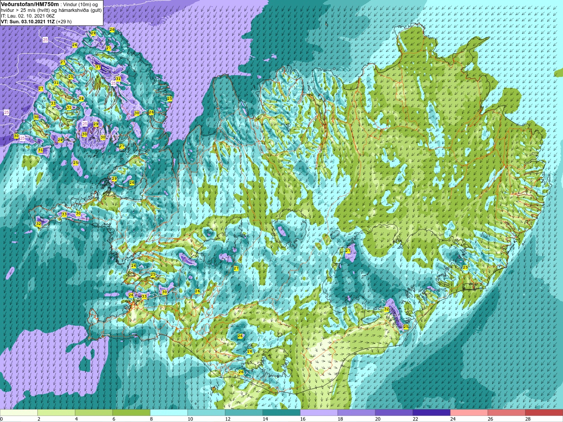The height and width of the screenshot is (422, 563).
Task: Click the 24–26 m/s light pink legend swatch
Action: click(x=469, y=413)
